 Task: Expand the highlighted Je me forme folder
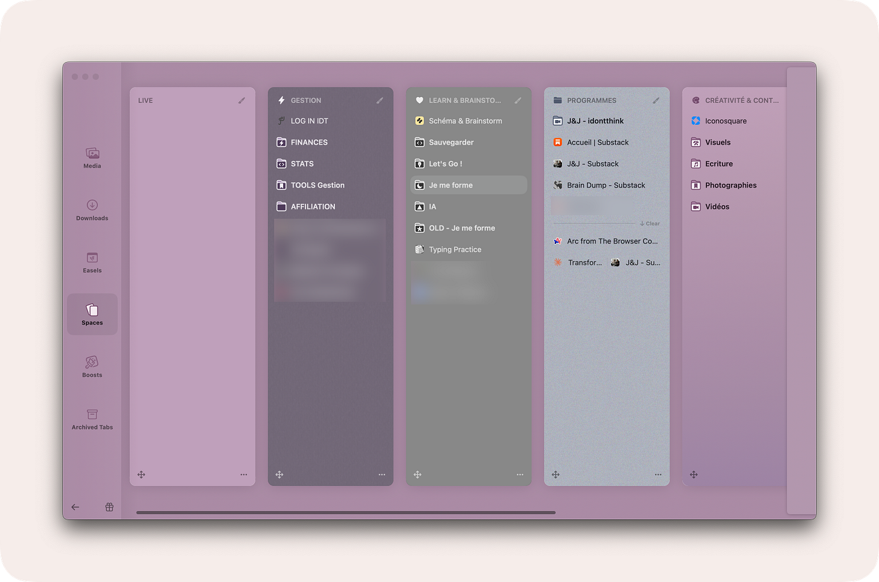tap(468, 185)
